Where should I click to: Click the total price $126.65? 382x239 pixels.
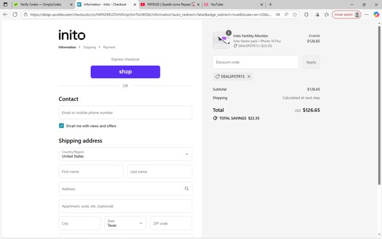point(311,110)
